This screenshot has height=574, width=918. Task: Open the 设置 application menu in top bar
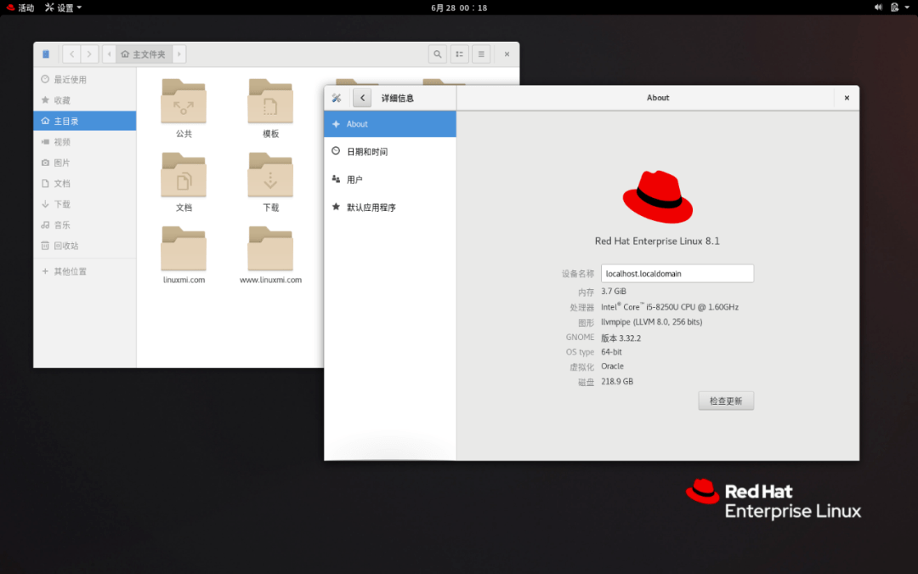click(x=63, y=8)
